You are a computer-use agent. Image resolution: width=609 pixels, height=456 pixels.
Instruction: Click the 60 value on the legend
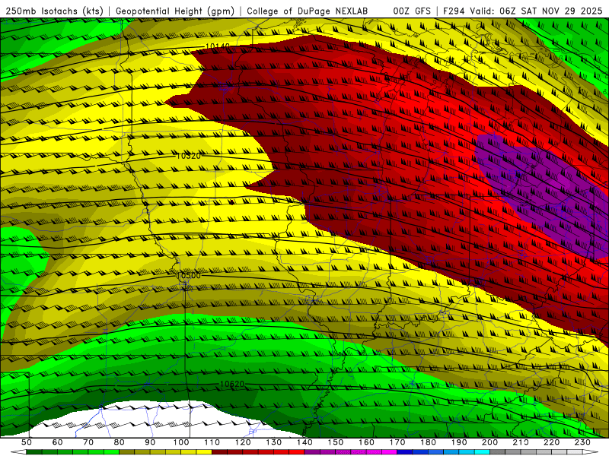(57, 442)
